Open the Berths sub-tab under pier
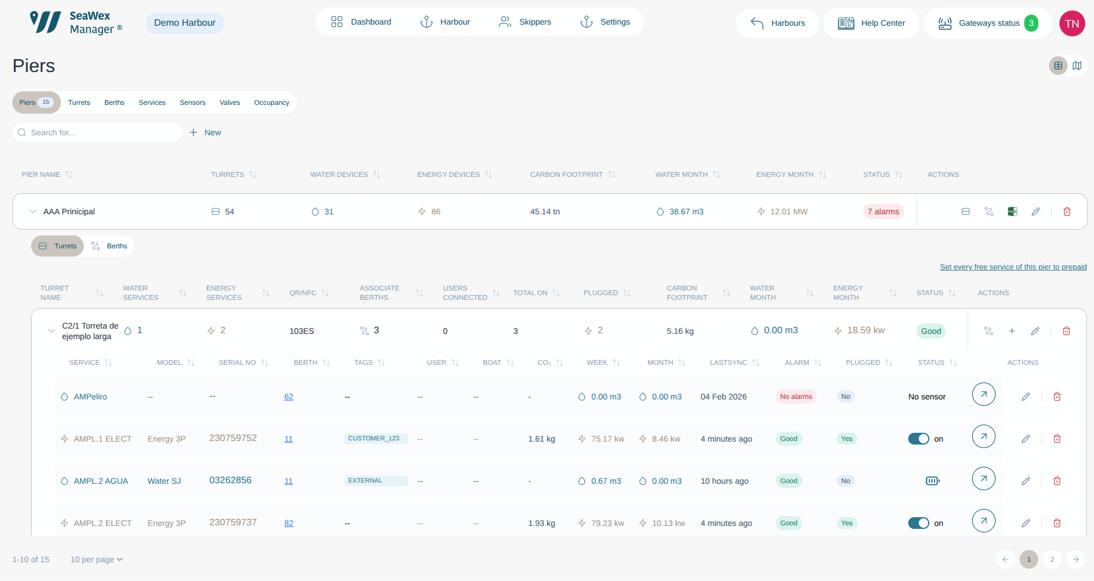The height and width of the screenshot is (581, 1094). point(110,246)
